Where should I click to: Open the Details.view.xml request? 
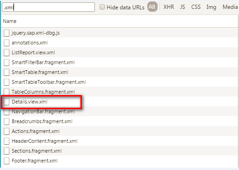[x=29, y=102]
